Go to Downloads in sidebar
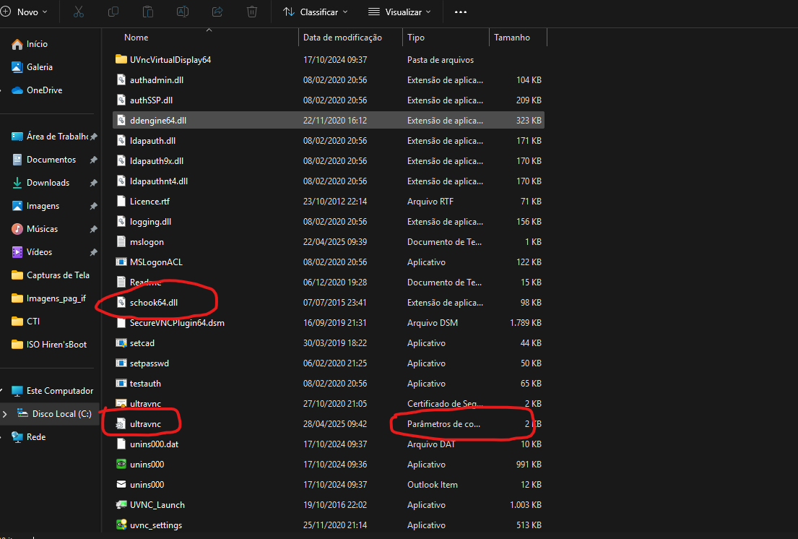Screen dimensions: 798x539 48,182
